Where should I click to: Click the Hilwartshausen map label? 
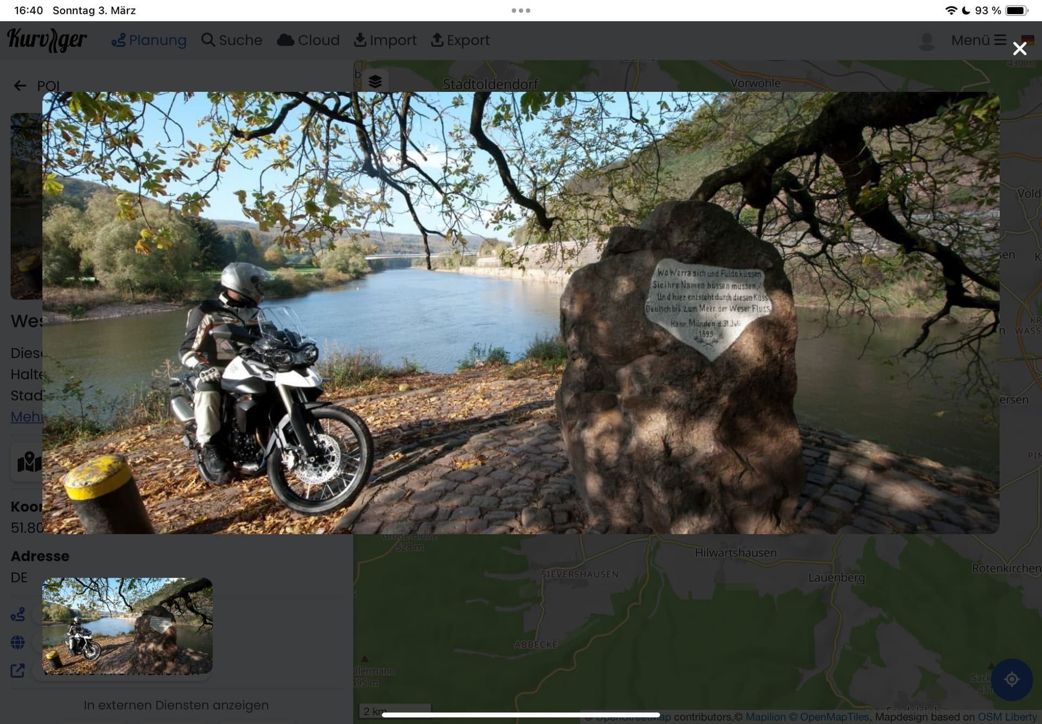coord(736,553)
